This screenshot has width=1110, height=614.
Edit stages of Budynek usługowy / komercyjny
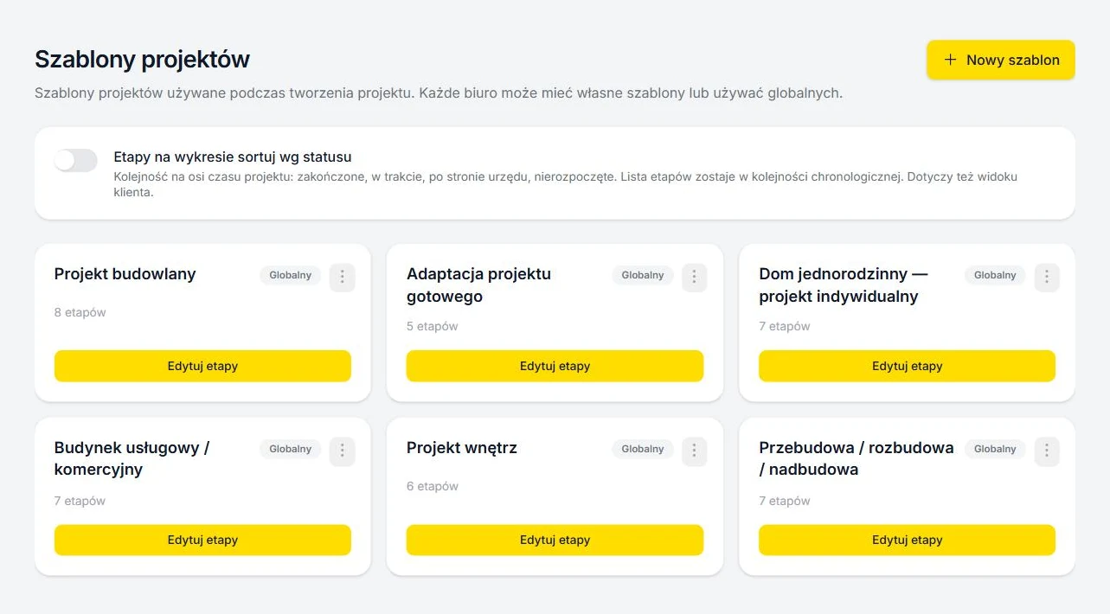[x=202, y=540]
